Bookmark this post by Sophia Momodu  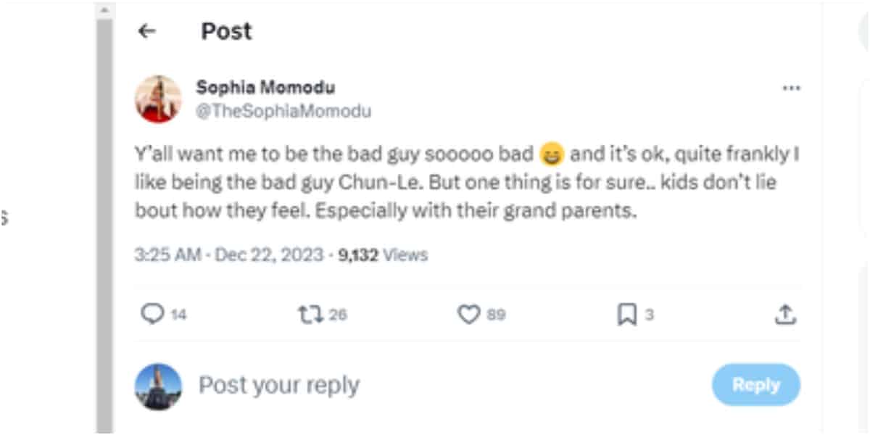(626, 314)
